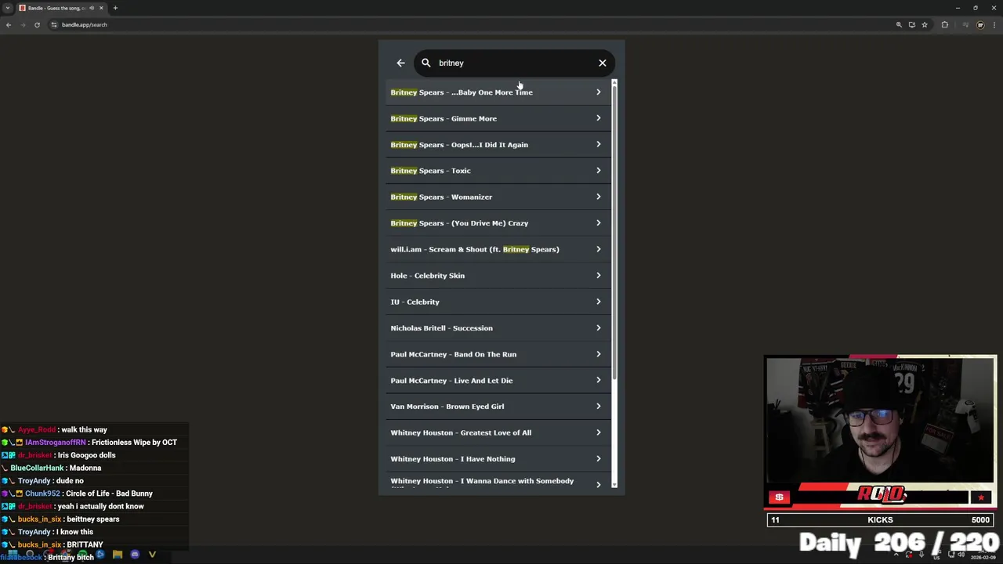Open chevron for ...Baby One More Time
The width and height of the screenshot is (1003, 564).
coord(598,92)
